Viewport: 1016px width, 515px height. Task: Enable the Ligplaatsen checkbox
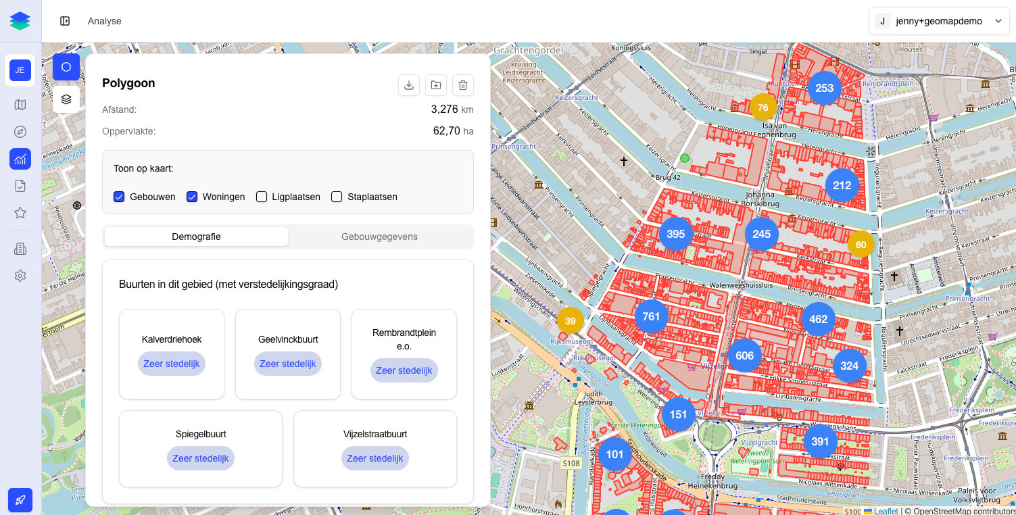tap(262, 196)
